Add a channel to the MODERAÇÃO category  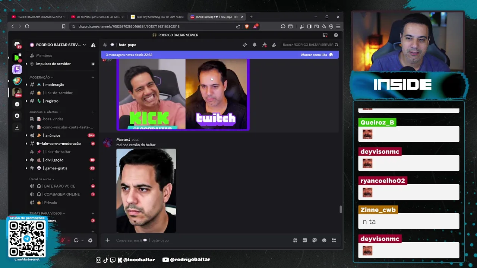coord(93,77)
